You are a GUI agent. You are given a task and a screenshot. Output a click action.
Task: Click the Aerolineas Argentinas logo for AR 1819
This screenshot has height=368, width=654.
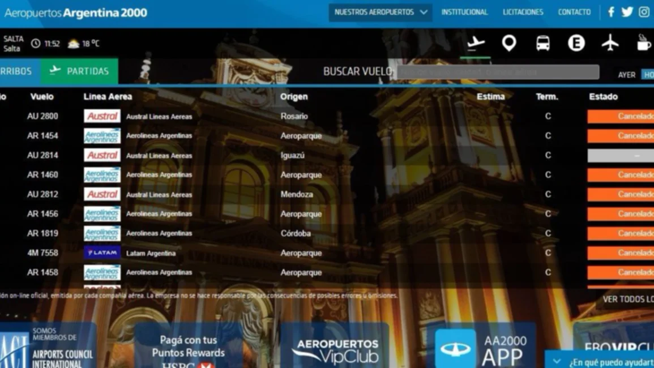pos(102,233)
